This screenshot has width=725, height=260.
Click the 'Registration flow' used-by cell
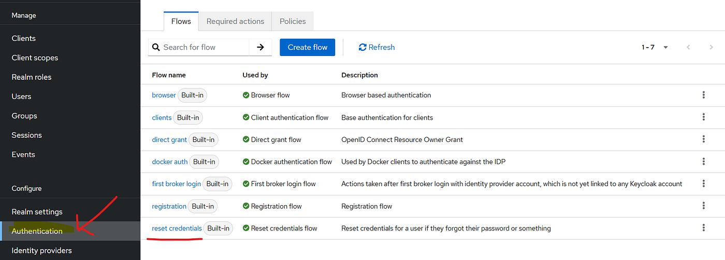coord(272,206)
